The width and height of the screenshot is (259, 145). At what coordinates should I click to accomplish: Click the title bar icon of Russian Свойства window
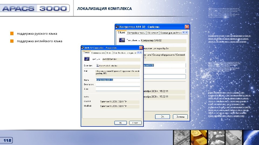point(117,27)
